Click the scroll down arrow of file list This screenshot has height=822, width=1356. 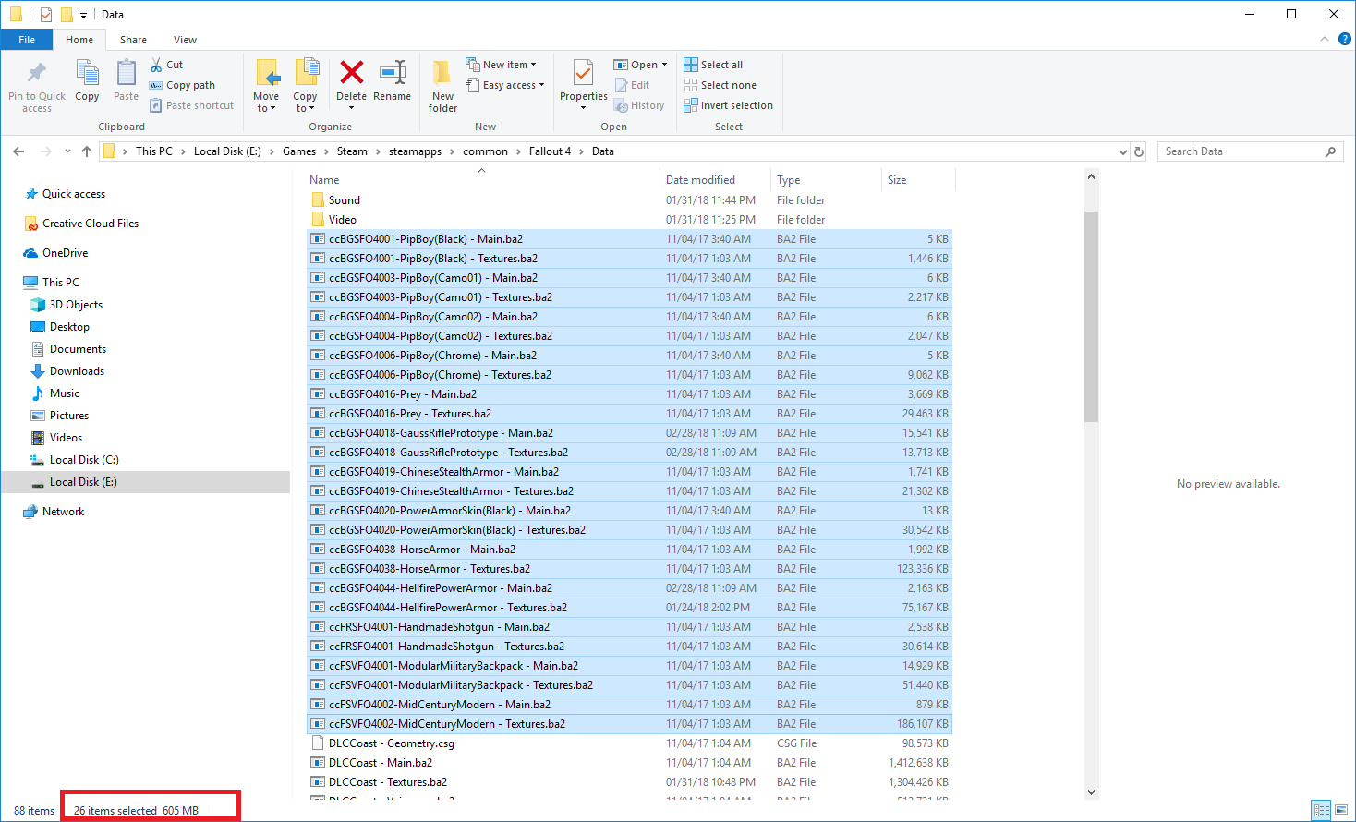pos(1091,792)
